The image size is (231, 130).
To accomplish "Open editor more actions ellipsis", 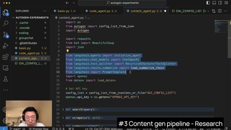I will click(x=226, y=11).
